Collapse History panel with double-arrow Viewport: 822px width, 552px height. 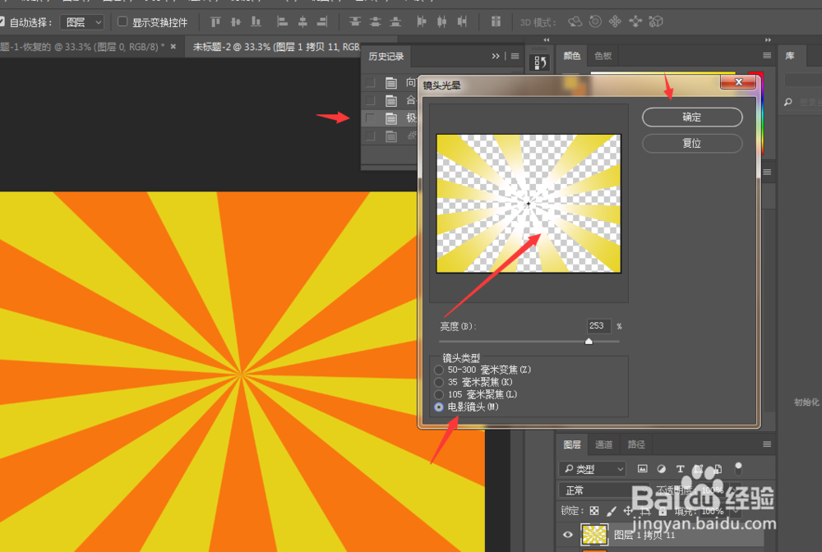[496, 56]
